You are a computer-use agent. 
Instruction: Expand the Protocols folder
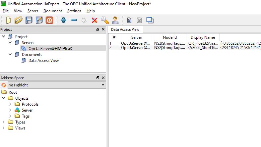point(10,104)
